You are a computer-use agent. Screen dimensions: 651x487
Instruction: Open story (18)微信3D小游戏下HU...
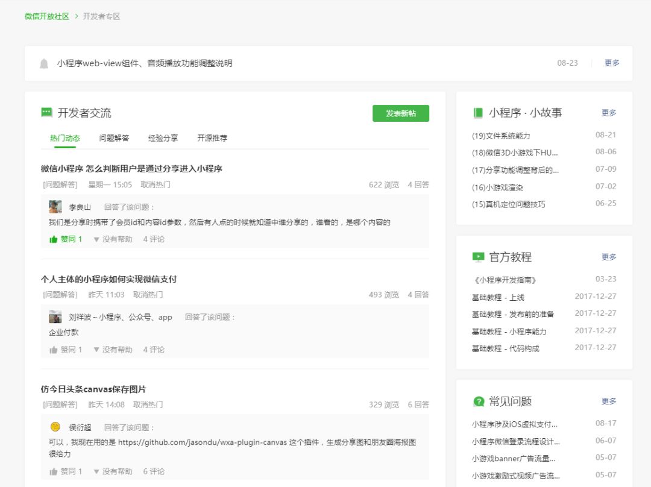coord(515,152)
